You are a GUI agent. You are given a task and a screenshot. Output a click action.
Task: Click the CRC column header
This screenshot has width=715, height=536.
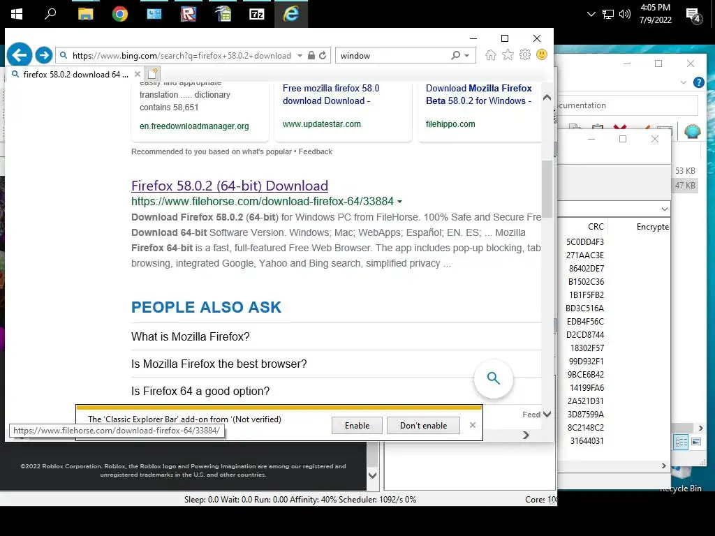pyautogui.click(x=596, y=227)
